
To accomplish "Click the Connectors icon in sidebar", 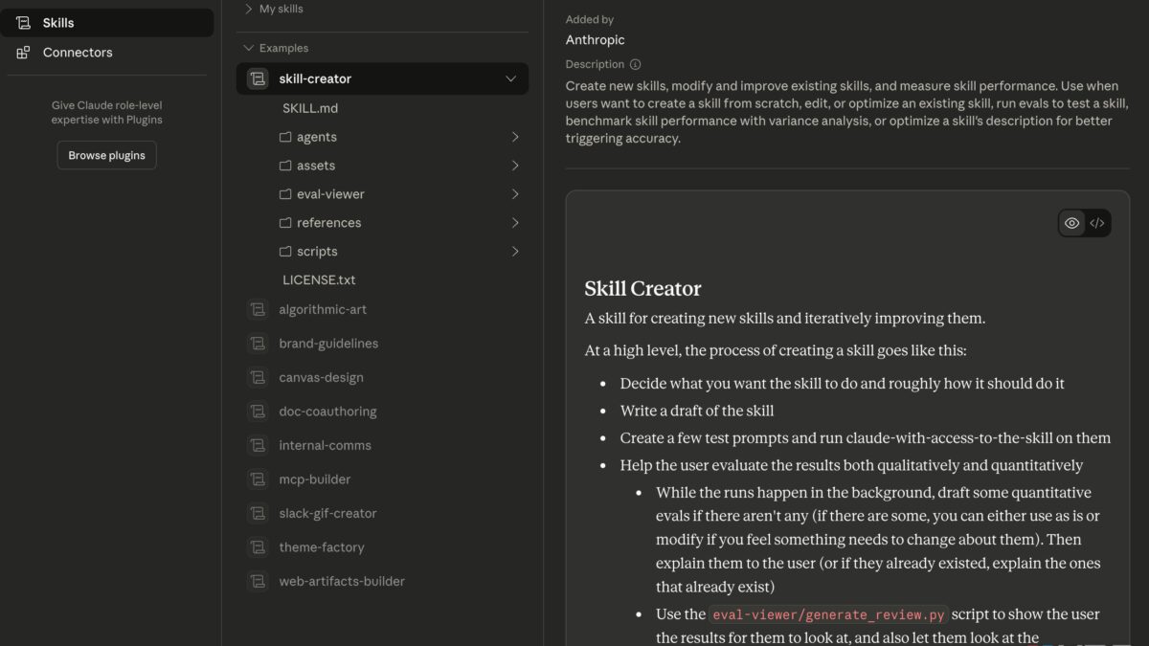I will [x=23, y=53].
